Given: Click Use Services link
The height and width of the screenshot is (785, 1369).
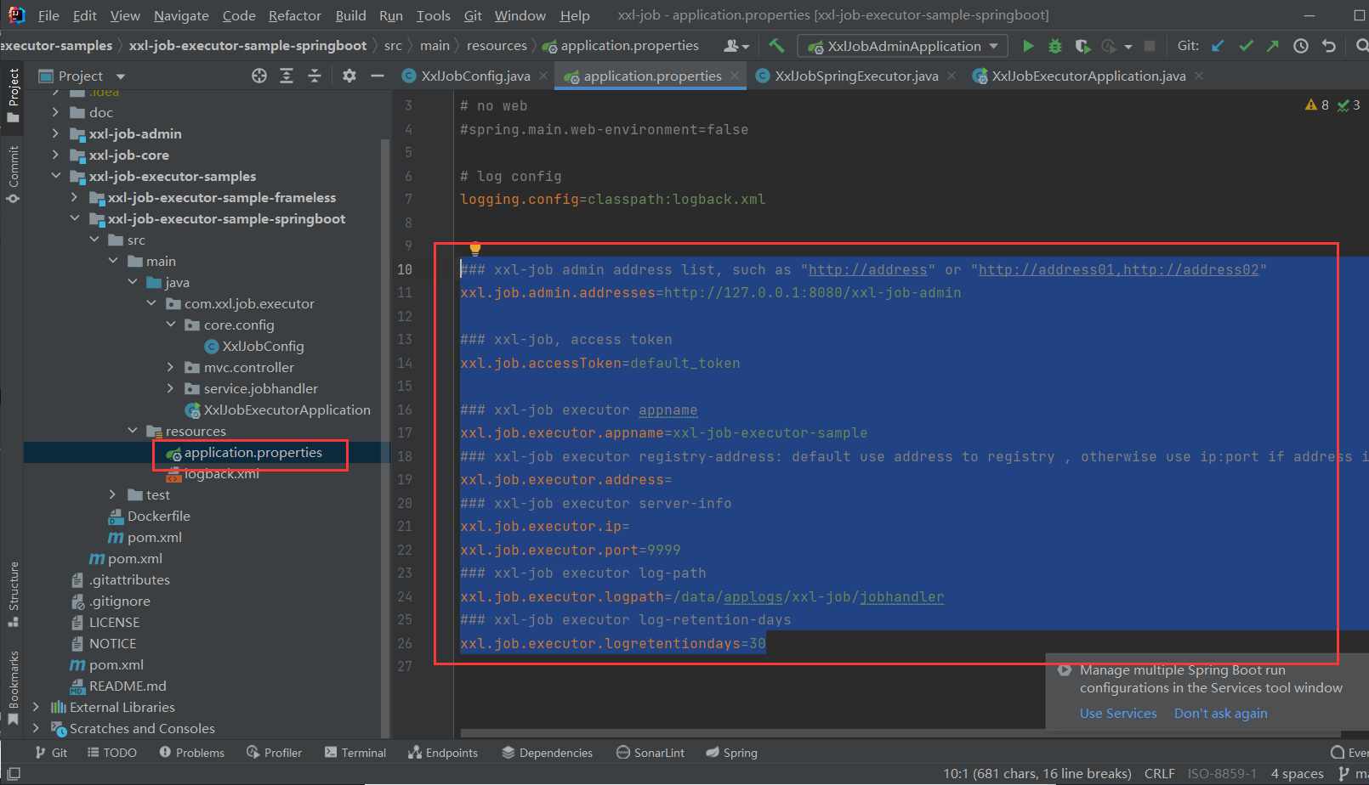Looking at the screenshot, I should 1118,713.
